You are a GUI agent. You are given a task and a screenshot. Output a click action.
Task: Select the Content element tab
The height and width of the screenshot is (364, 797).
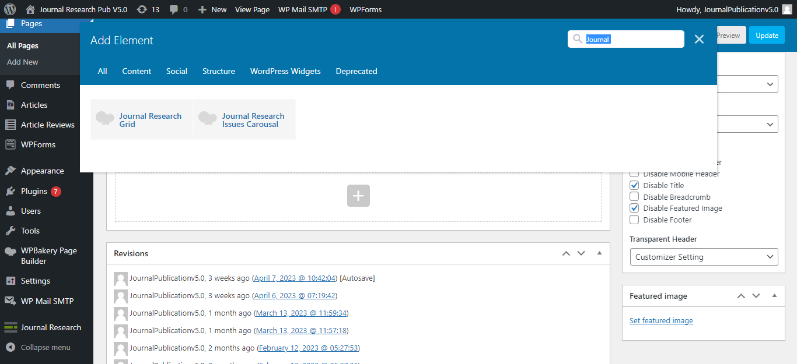137,71
